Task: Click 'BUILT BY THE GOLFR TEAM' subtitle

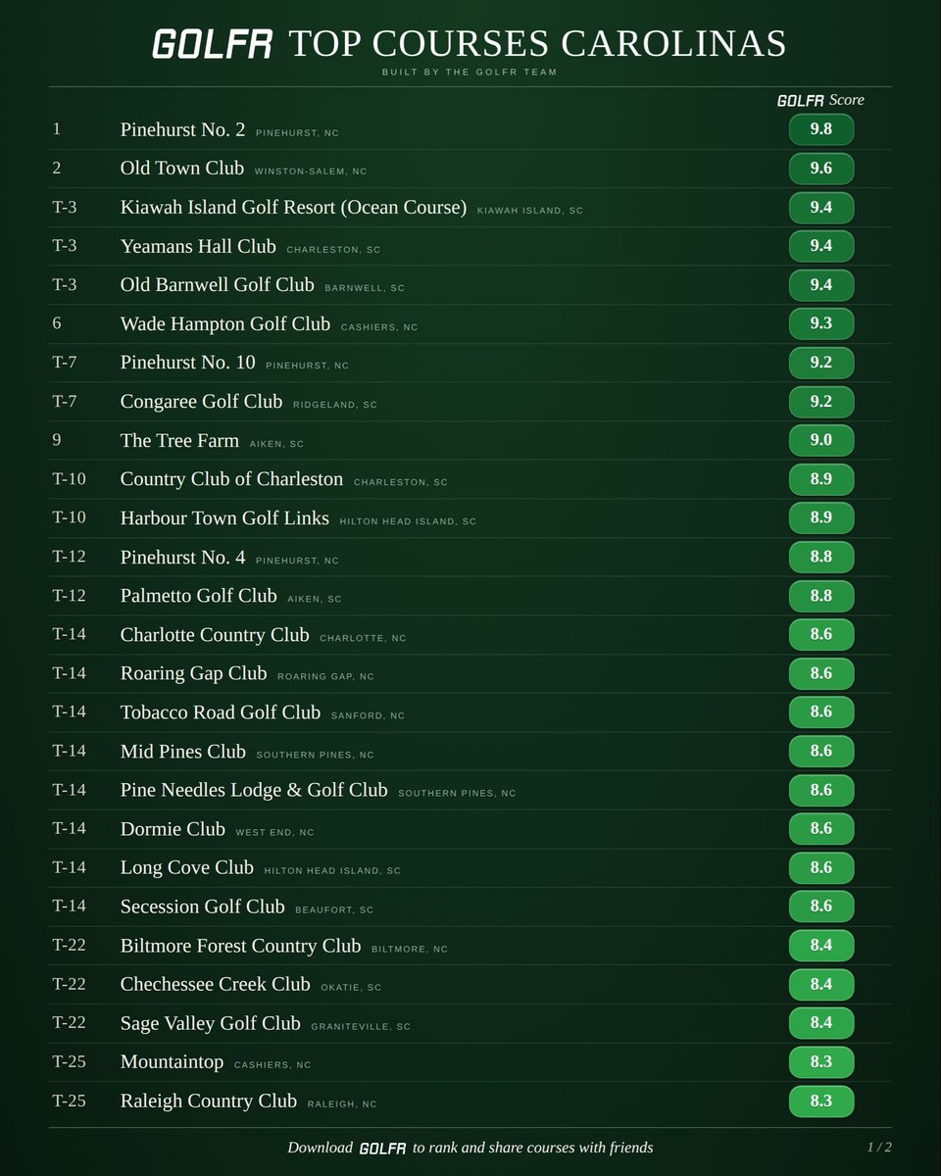Action: [470, 73]
